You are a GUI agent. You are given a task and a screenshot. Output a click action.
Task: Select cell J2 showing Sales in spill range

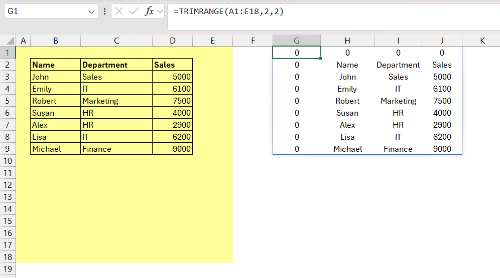(442, 65)
